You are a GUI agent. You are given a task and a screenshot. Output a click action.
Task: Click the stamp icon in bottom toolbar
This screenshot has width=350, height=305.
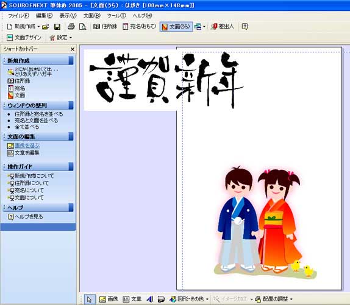tap(161, 299)
